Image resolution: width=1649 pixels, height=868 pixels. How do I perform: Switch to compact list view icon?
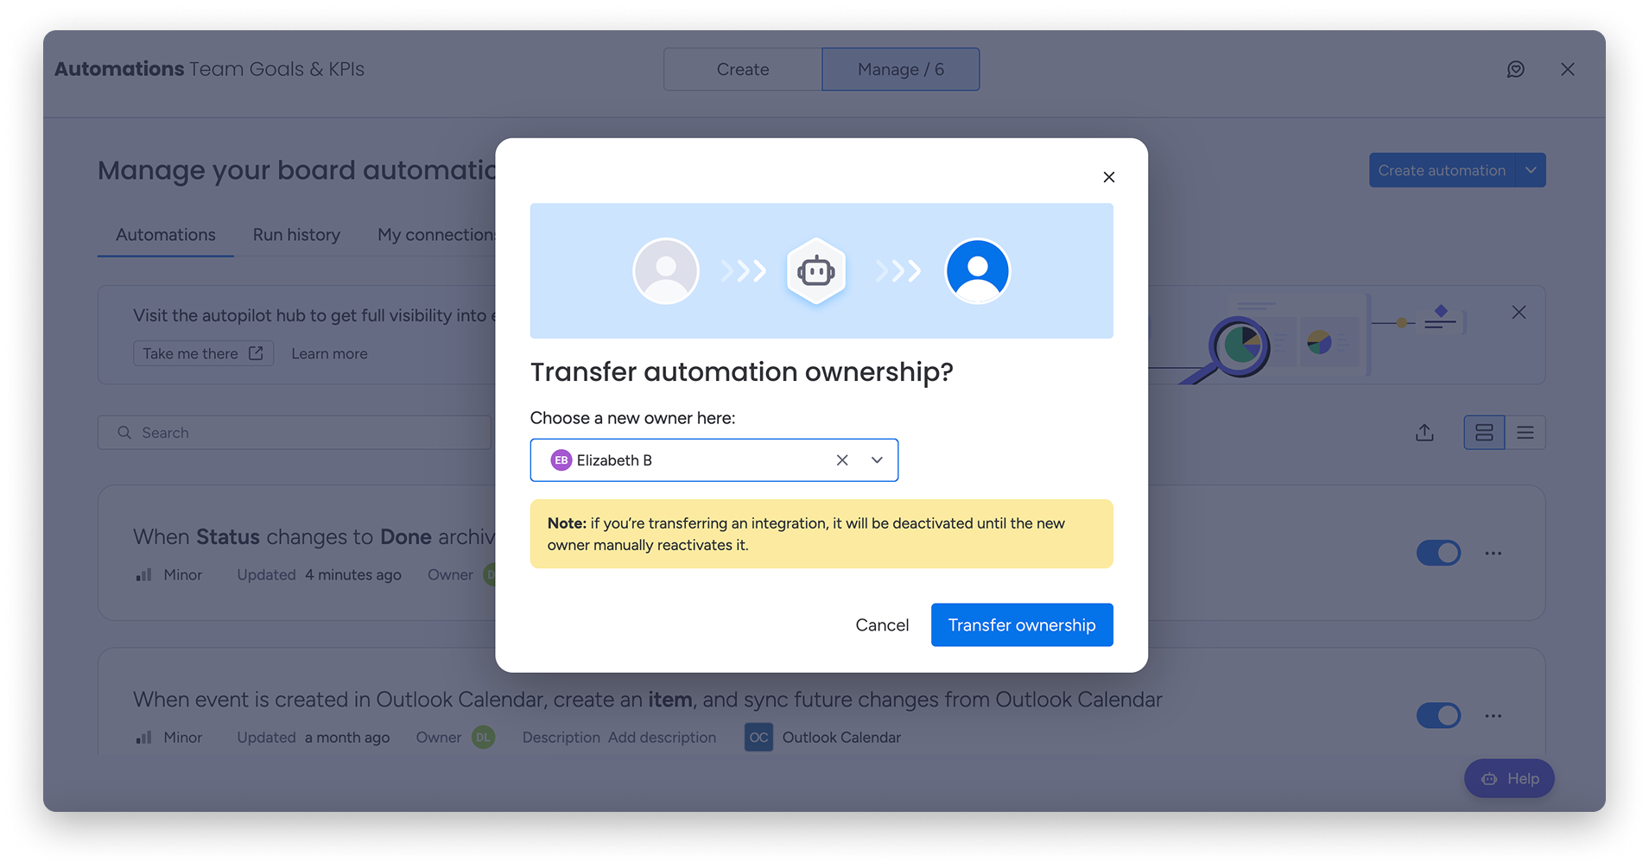tap(1525, 433)
